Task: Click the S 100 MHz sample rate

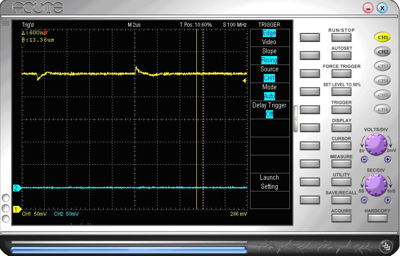Action: tap(235, 25)
